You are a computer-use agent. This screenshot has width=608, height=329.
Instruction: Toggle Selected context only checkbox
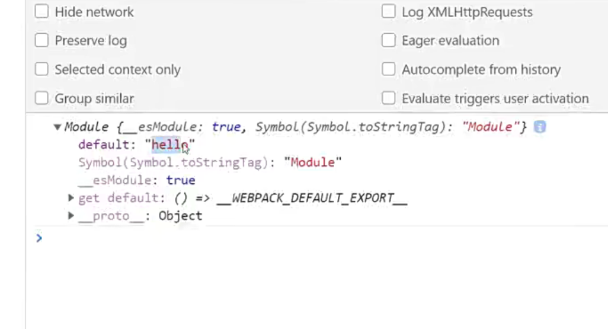pos(41,69)
